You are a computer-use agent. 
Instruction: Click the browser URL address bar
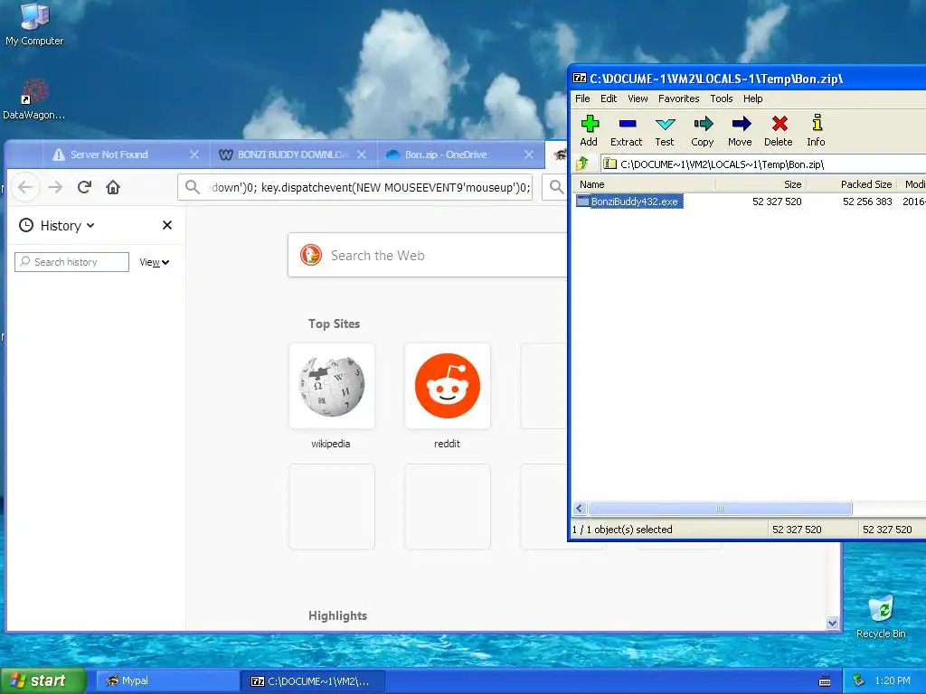(x=354, y=187)
